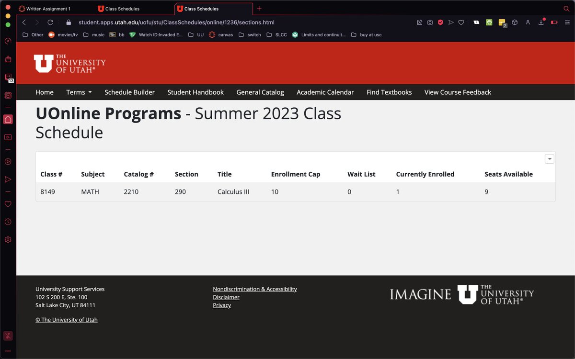Click the sidebar heart bookmarks icon
This screenshot has width=575, height=359.
click(x=8, y=204)
